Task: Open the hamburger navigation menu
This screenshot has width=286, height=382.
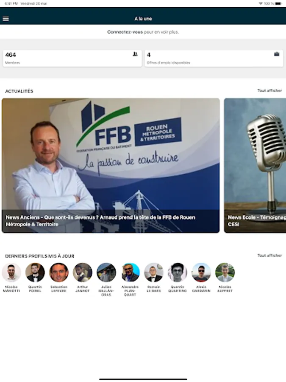Action: 6,19
